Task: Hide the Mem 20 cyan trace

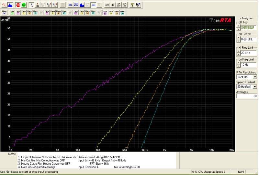Action: (x=122, y=12)
